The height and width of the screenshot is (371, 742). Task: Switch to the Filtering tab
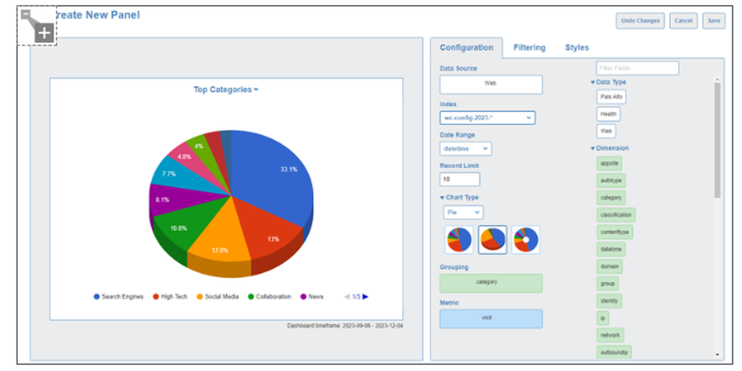(x=529, y=47)
